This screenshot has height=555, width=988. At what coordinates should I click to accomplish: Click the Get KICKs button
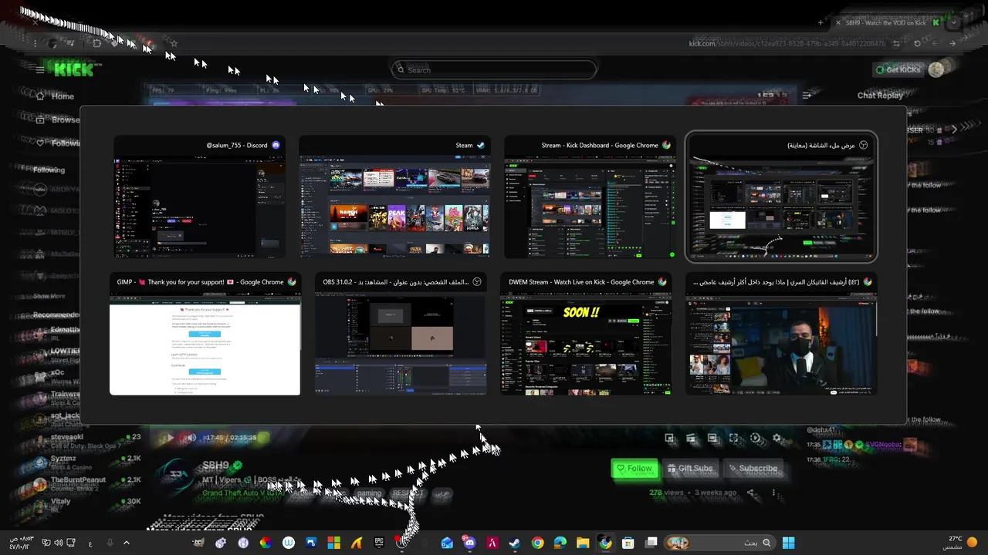pos(898,69)
